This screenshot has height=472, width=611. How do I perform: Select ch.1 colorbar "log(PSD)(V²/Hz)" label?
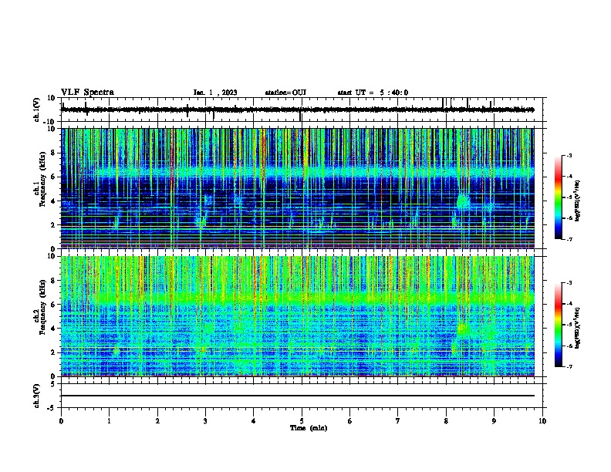(578, 201)
